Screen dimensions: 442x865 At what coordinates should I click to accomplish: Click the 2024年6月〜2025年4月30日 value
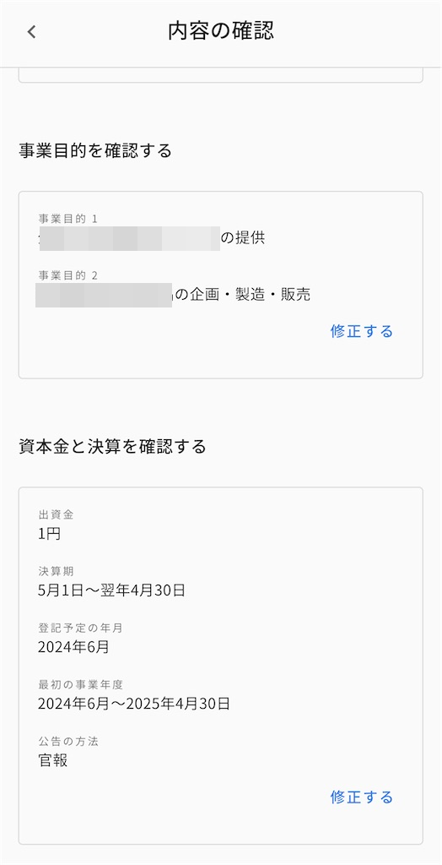(x=134, y=704)
